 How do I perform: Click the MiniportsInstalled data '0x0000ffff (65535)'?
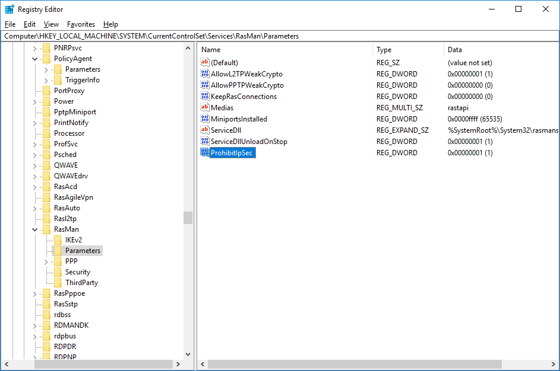pyautogui.click(x=474, y=119)
